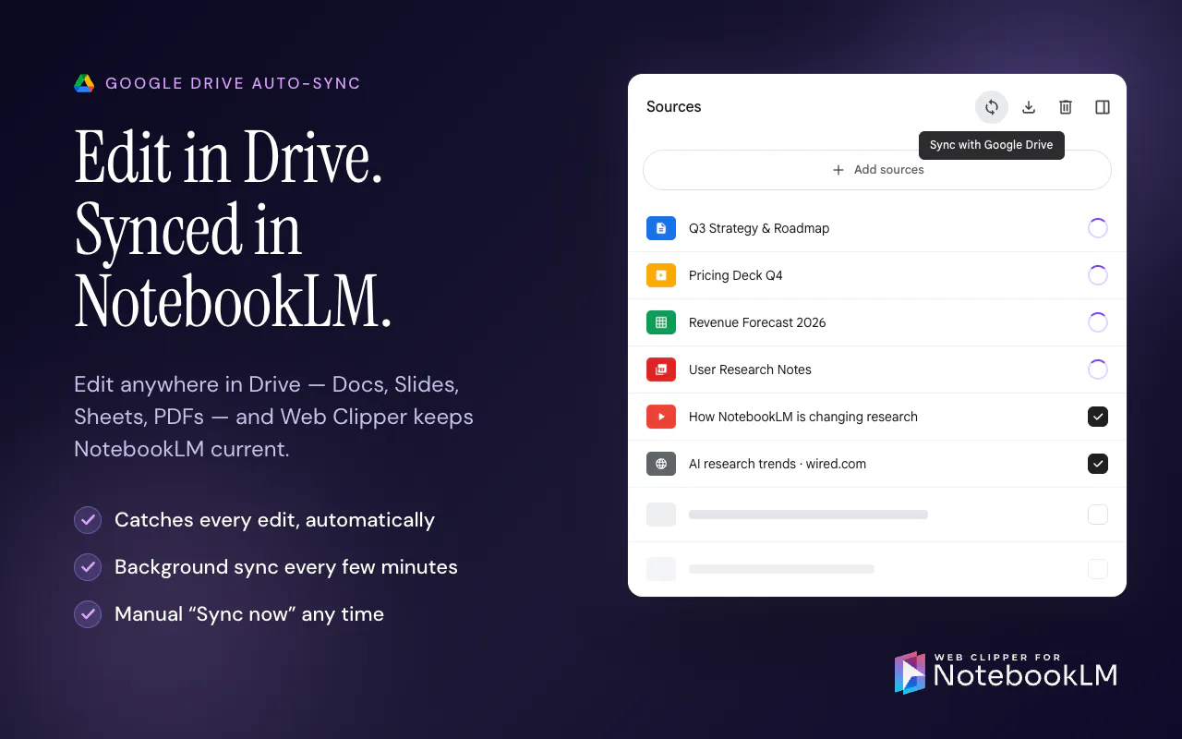The width and height of the screenshot is (1182, 739).
Task: Uncheck AI research trends checkbox
Action: (x=1098, y=464)
